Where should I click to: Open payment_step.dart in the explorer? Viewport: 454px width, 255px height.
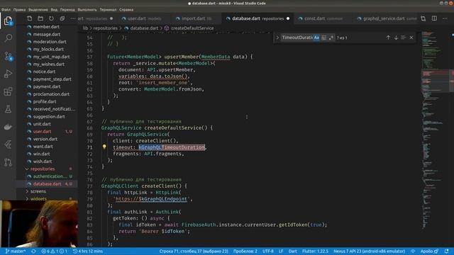pyautogui.click(x=52, y=79)
